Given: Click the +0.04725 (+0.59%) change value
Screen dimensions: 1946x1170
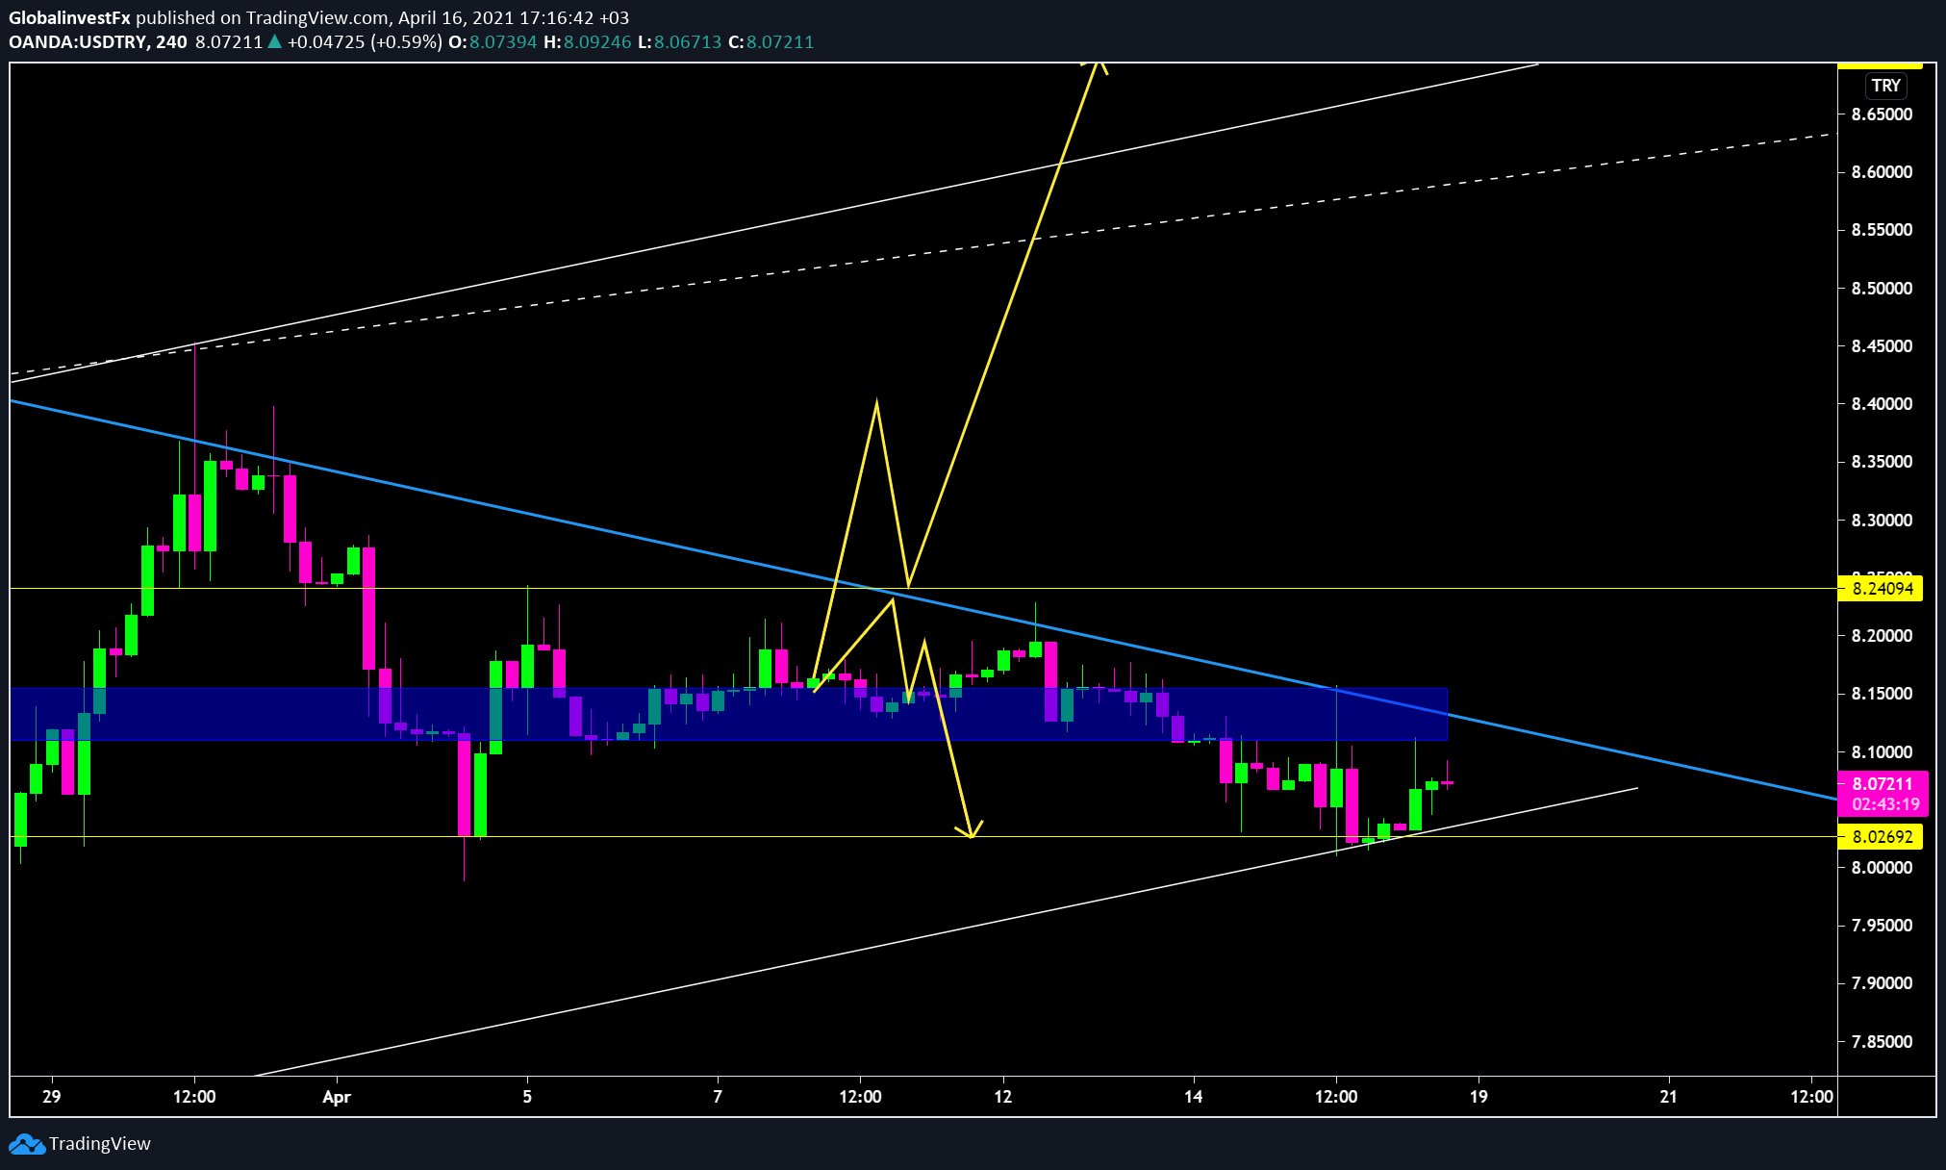Looking at the screenshot, I should (365, 42).
